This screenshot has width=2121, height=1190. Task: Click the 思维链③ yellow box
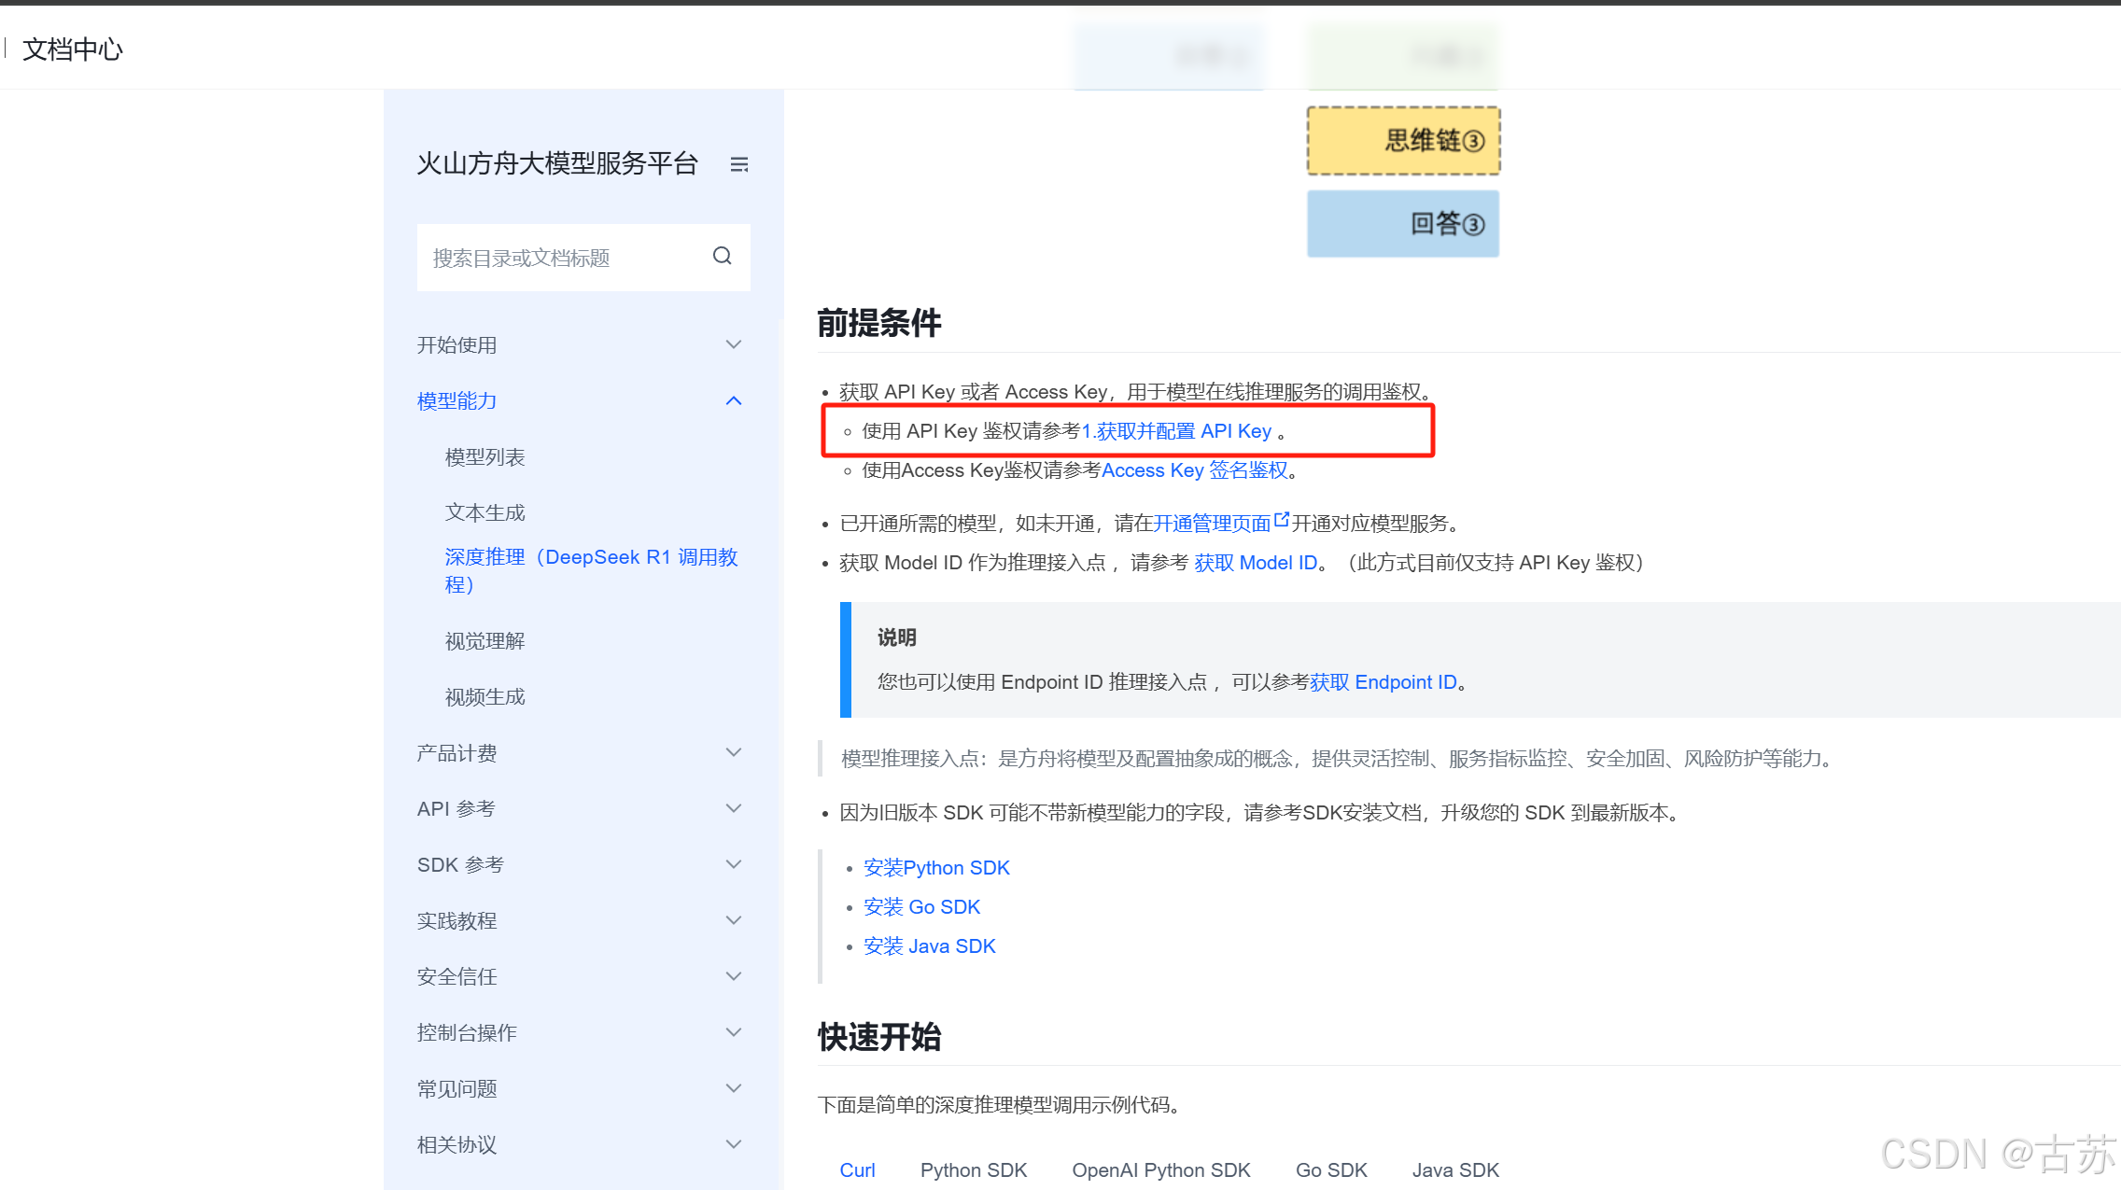tap(1403, 141)
